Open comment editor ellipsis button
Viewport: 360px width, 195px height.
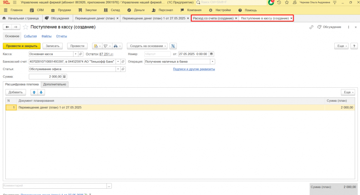(x=109, y=186)
